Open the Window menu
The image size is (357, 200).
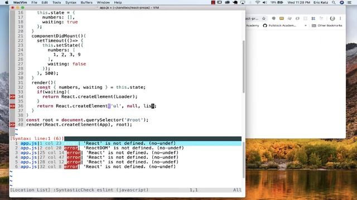coord(103,2)
